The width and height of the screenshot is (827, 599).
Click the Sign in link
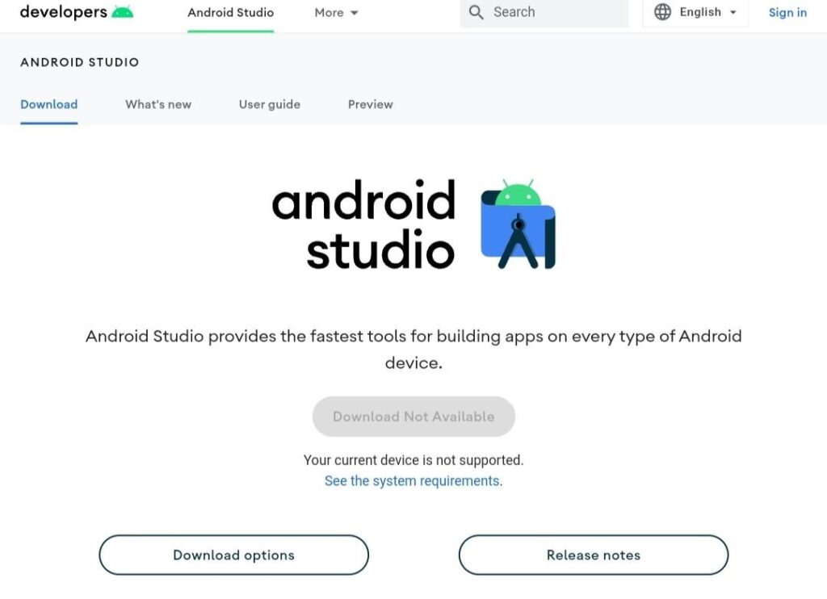click(x=787, y=12)
